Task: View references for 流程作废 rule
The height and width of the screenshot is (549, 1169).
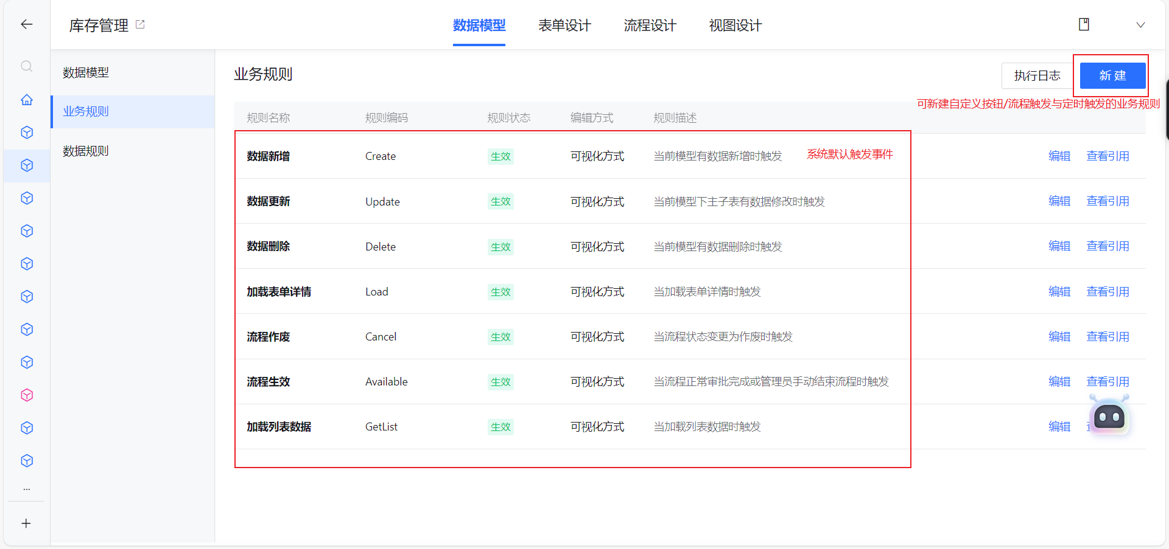Action: tap(1108, 337)
